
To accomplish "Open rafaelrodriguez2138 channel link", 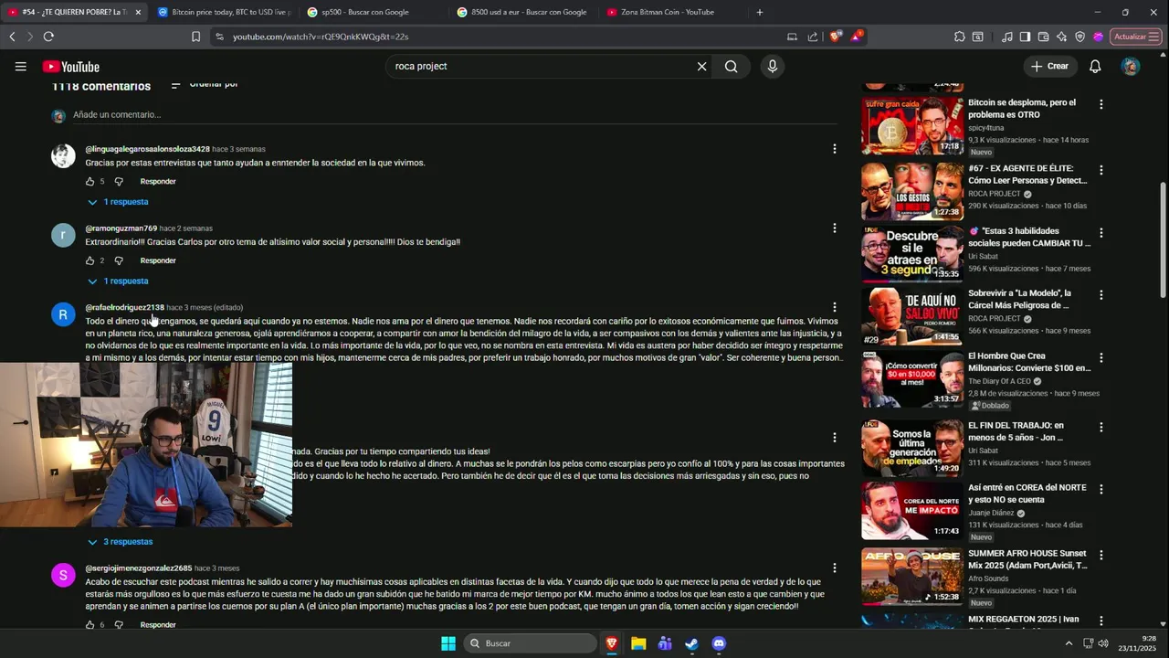I will [x=125, y=307].
